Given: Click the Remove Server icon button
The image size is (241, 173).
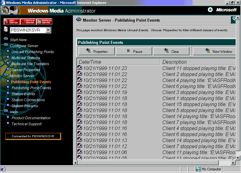Looking at the screenshot, I should tap(28, 22).
